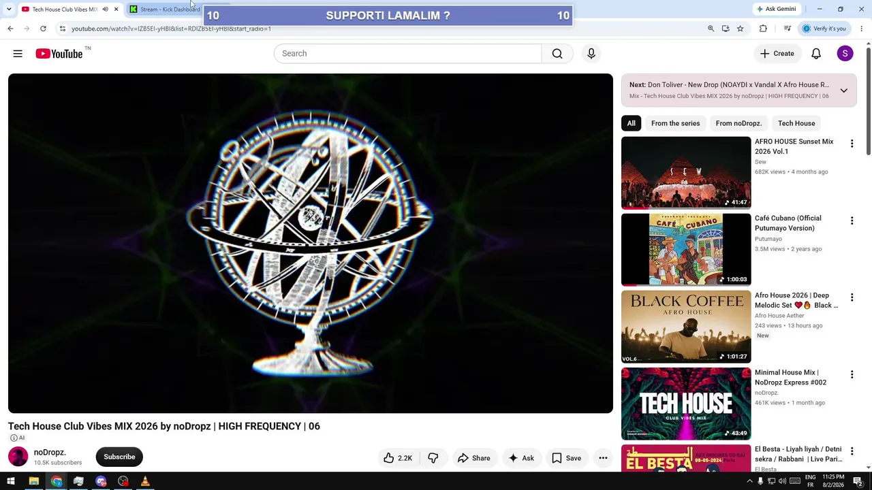Open options for AFRO HOUSE Sunset Mix

(x=852, y=144)
